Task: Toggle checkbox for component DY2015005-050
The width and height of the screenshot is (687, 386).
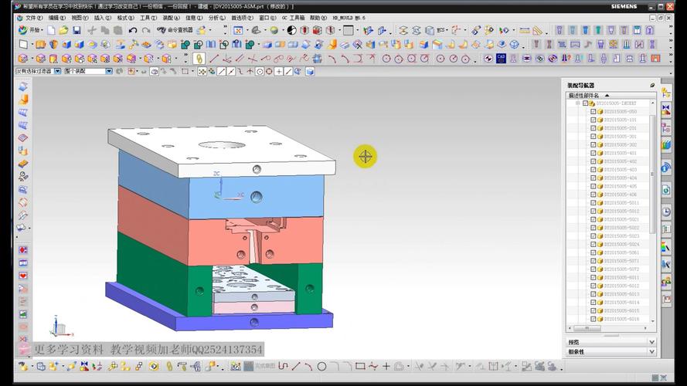Action: pos(593,112)
